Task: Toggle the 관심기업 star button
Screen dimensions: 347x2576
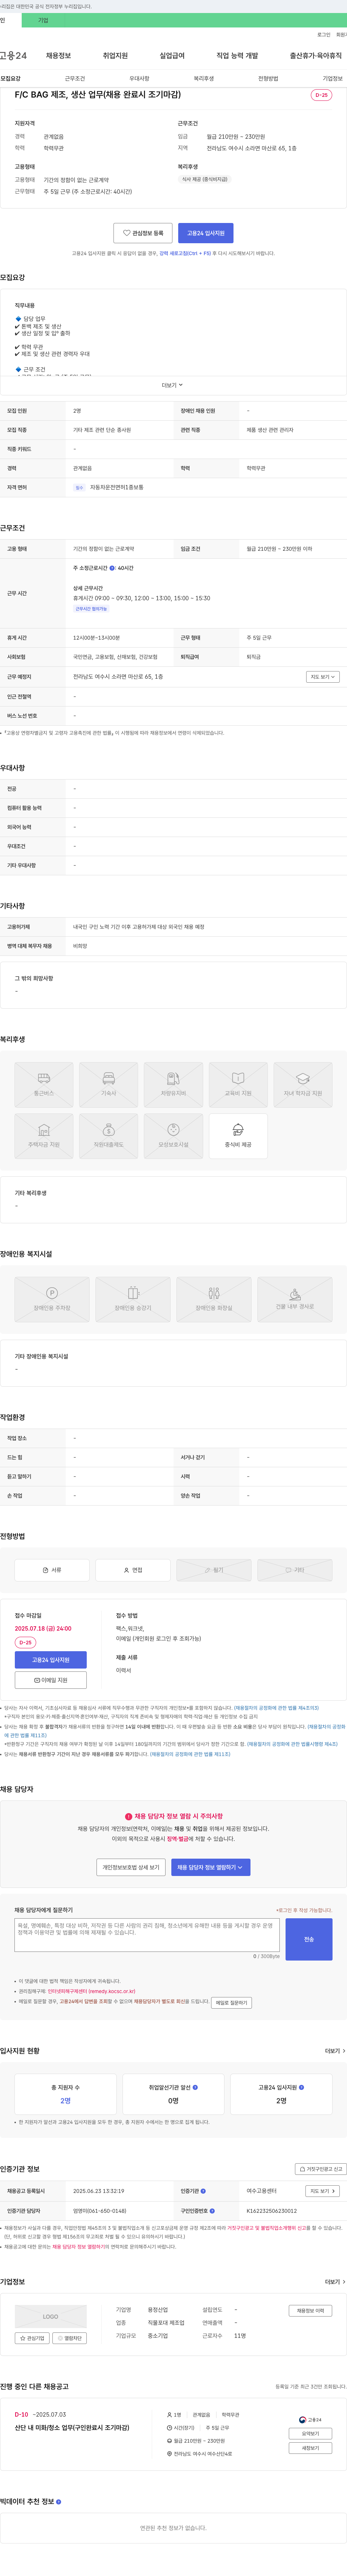Action: [x=32, y=2338]
